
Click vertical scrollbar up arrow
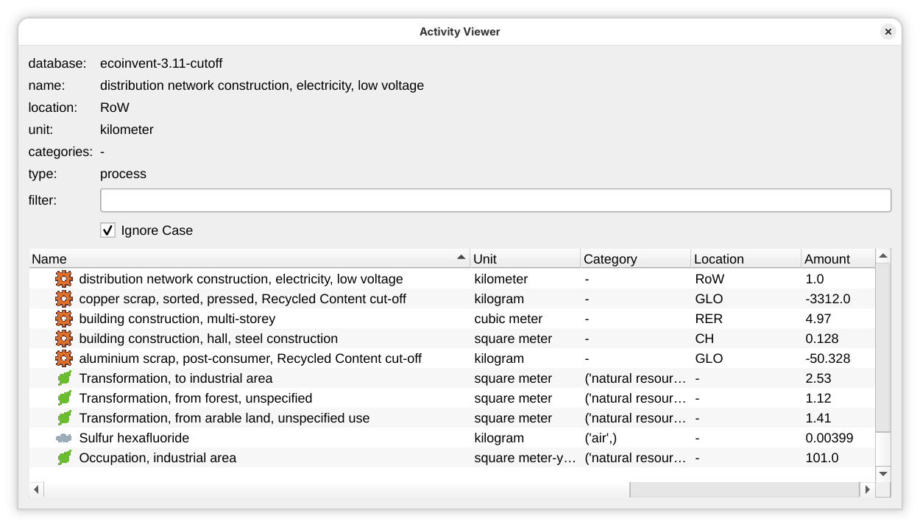click(x=883, y=255)
